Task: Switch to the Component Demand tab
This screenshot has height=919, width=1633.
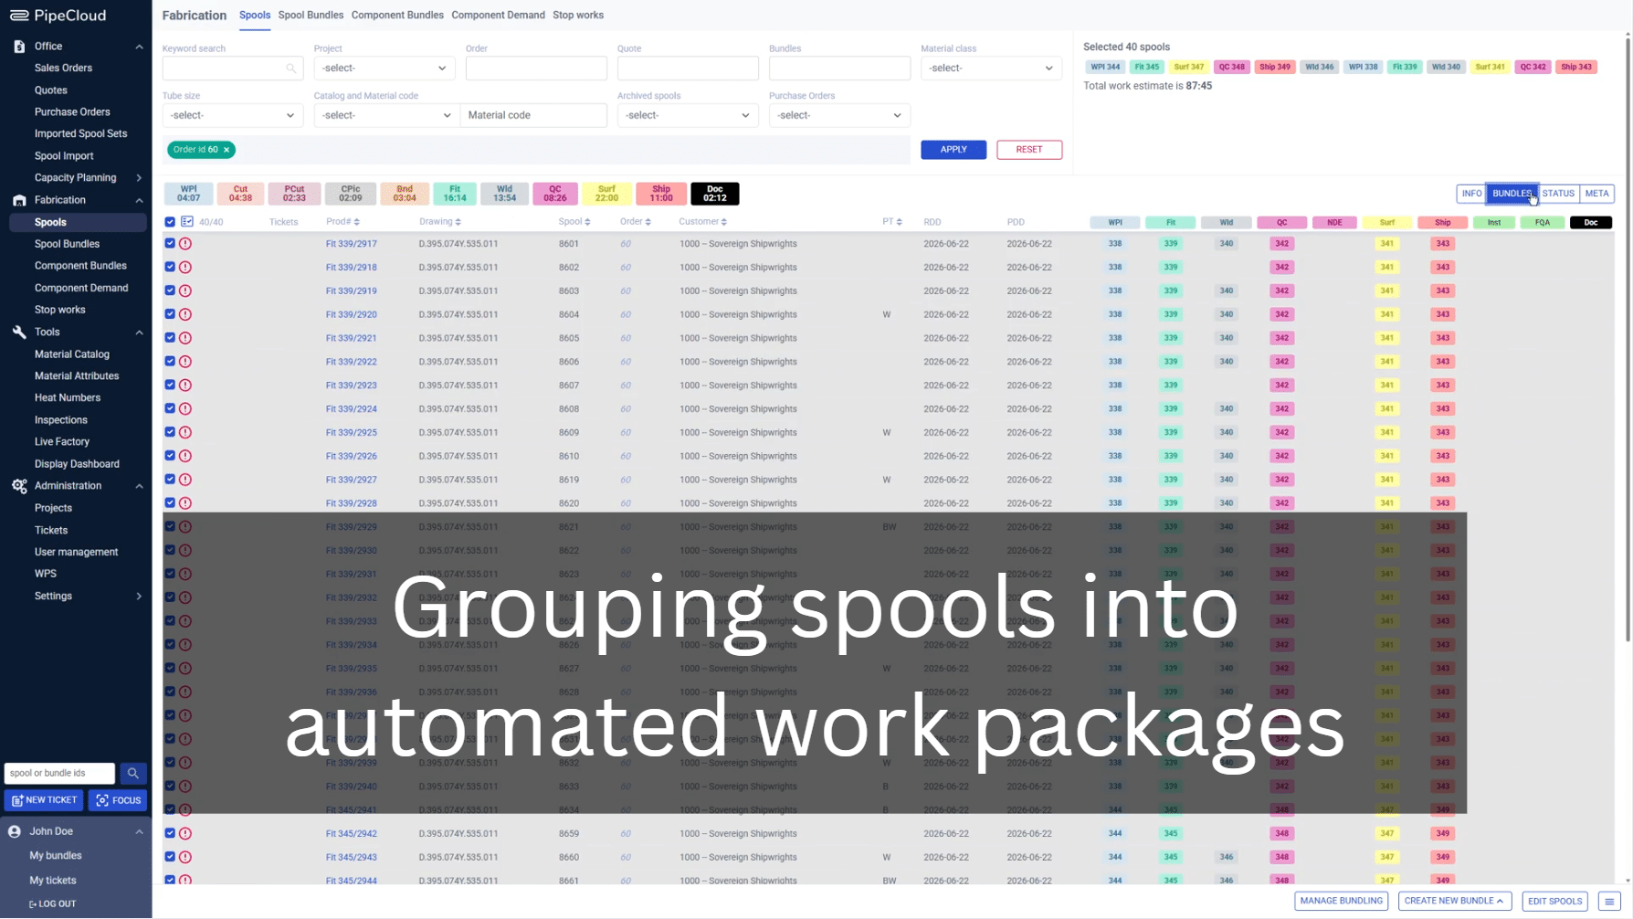Action: coord(498,16)
